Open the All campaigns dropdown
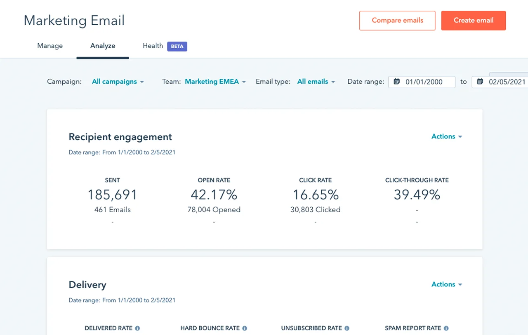 [x=118, y=82]
